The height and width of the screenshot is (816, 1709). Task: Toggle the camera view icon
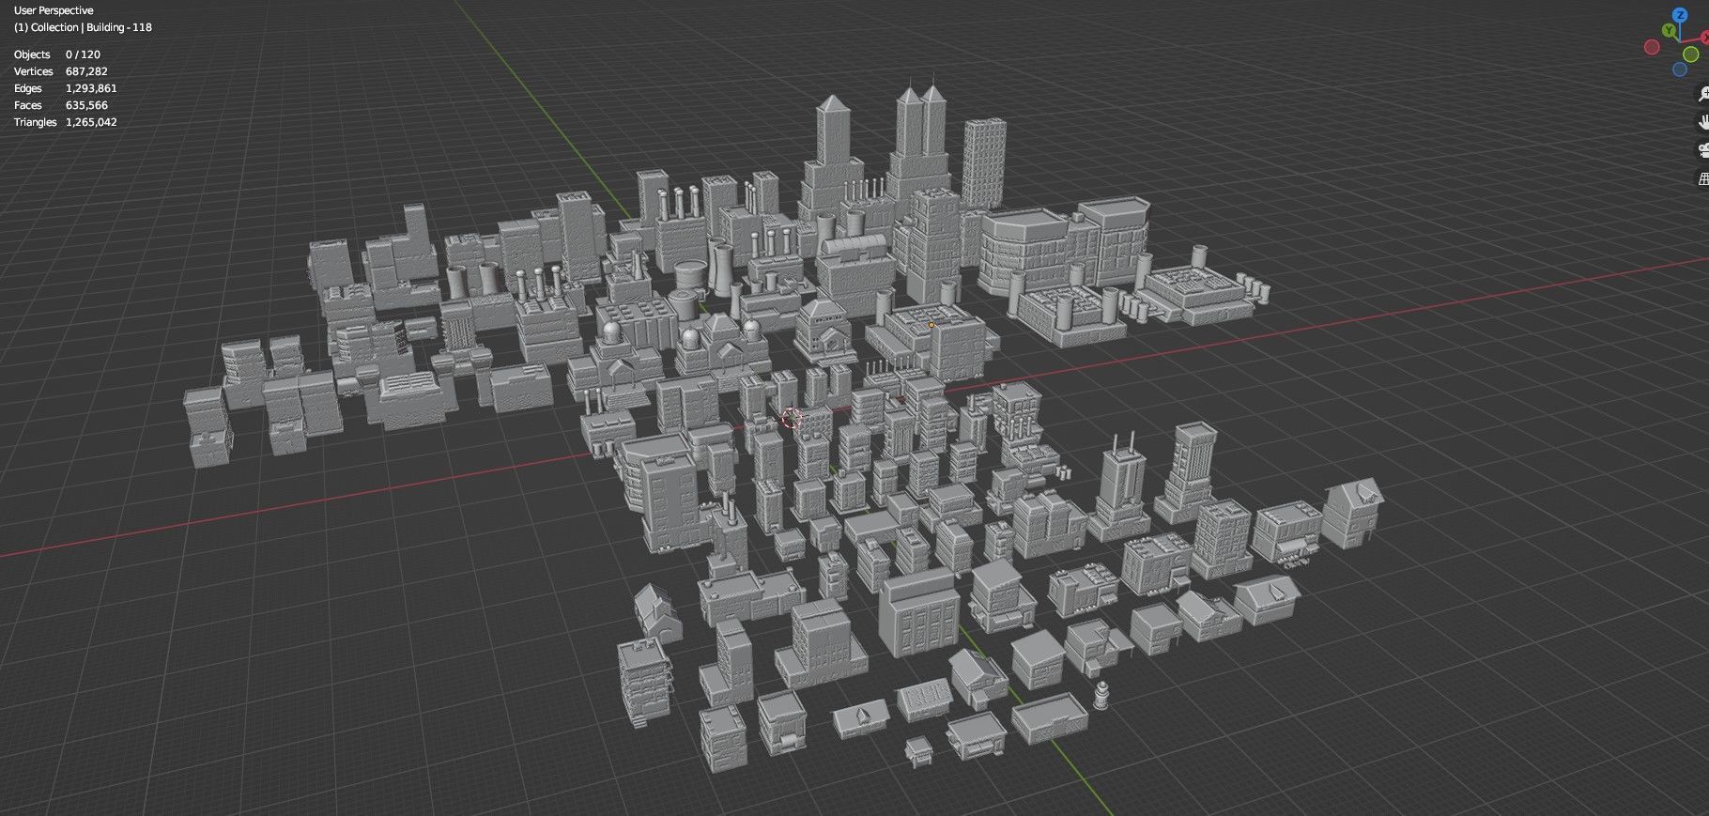[x=1703, y=150]
